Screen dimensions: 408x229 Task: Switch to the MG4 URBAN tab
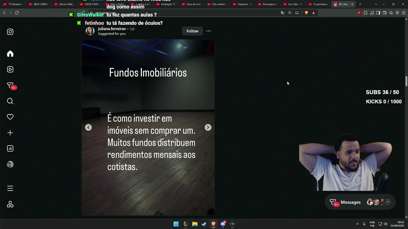click(x=38, y=4)
